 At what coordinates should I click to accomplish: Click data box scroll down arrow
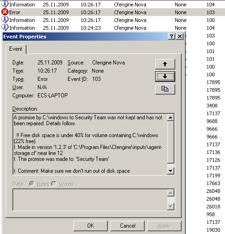171,207
